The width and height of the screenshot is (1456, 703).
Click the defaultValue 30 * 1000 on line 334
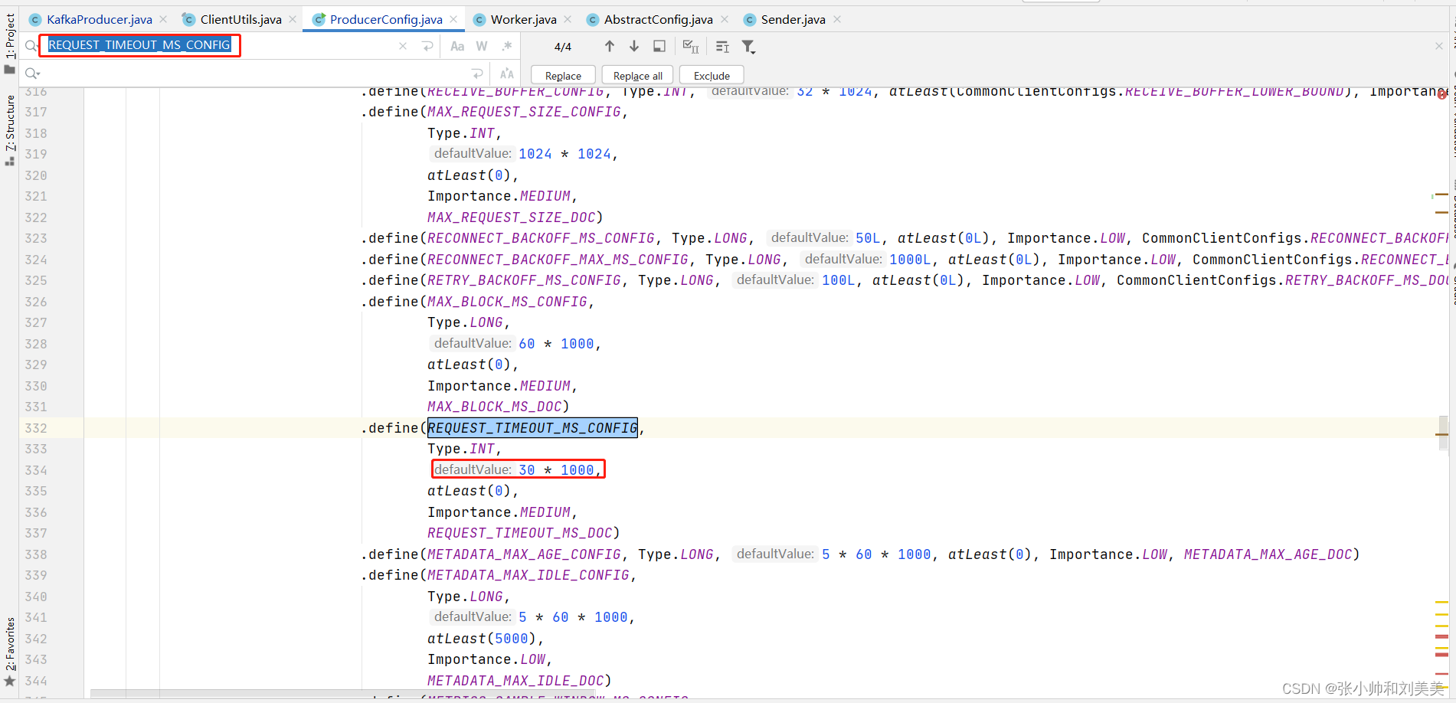coord(518,469)
